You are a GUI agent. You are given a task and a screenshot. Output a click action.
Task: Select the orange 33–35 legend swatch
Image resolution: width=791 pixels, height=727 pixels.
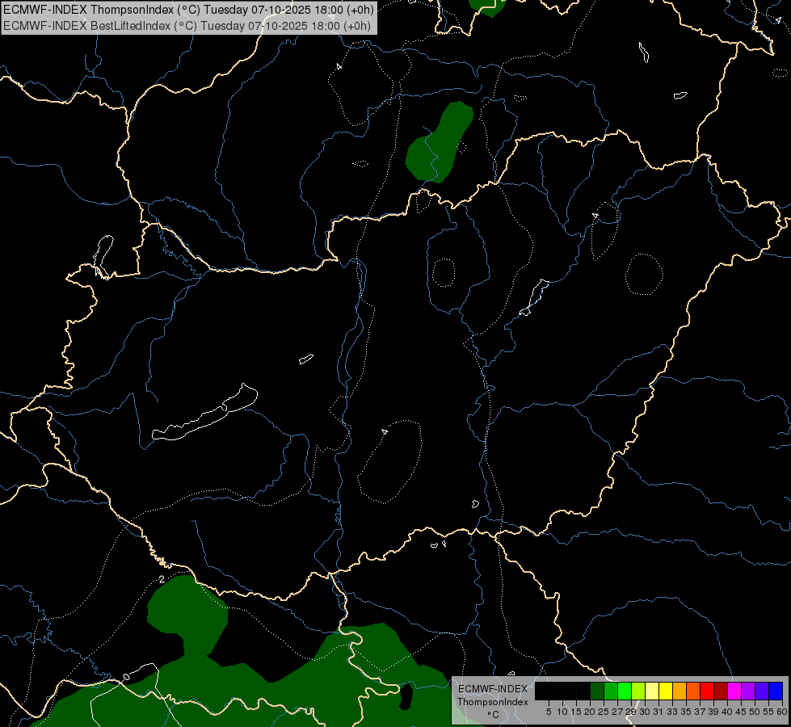680,691
